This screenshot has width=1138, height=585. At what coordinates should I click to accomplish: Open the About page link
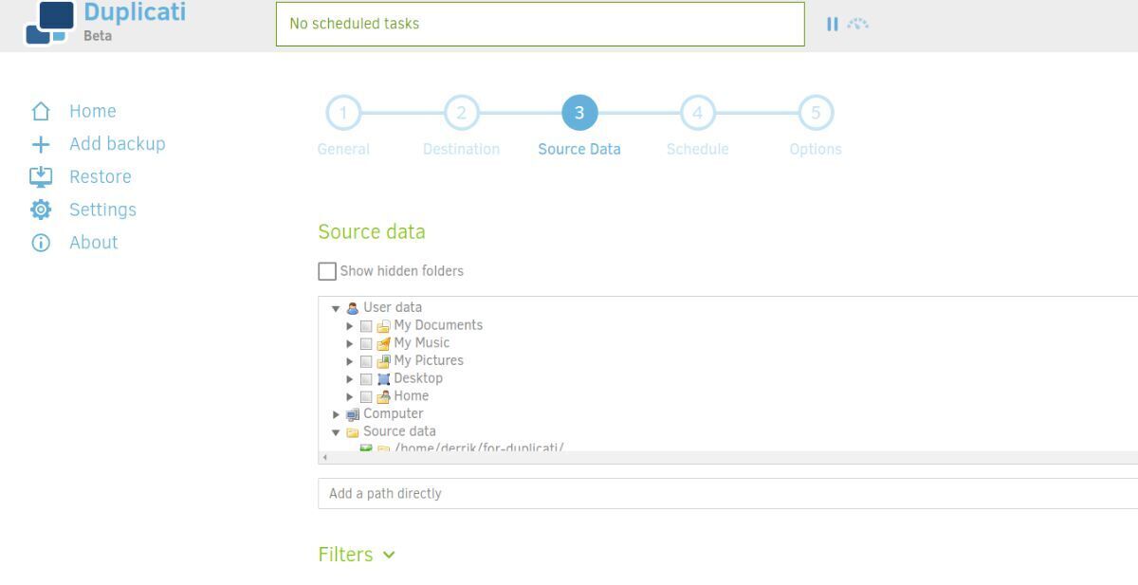point(93,243)
